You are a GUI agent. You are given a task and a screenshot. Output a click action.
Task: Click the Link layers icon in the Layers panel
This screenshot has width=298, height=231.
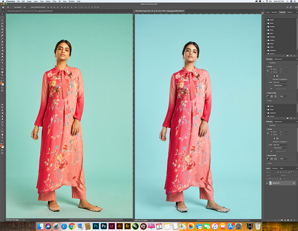coord(275,220)
